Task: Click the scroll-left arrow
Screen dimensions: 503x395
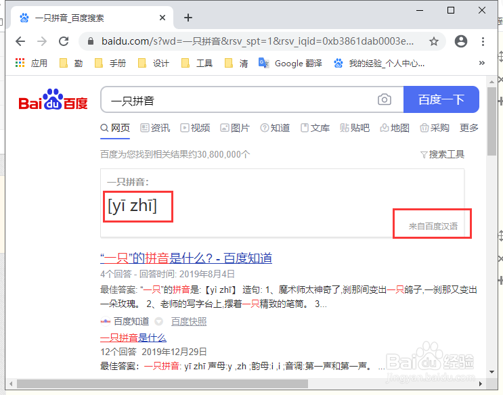Action: click(x=11, y=384)
